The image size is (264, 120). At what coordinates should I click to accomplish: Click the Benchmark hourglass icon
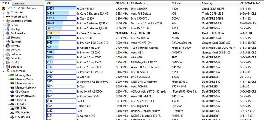pyautogui.click(x=8, y=71)
